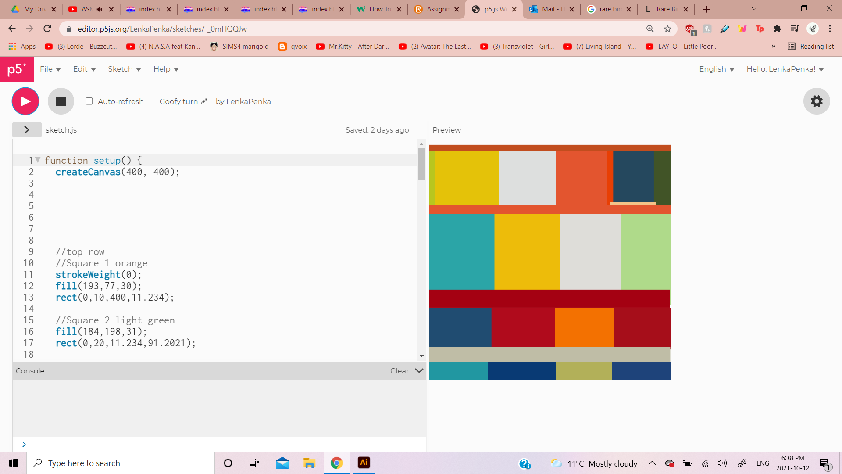Click the 'sketch.js' tab in the editor
This screenshot has height=474, width=842.
coord(62,130)
